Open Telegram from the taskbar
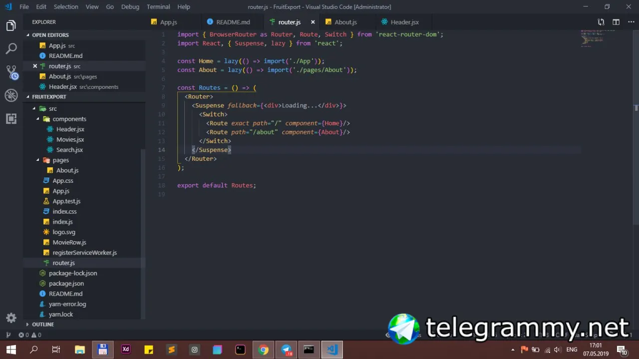Screen dimensions: 639x359 click(286, 350)
